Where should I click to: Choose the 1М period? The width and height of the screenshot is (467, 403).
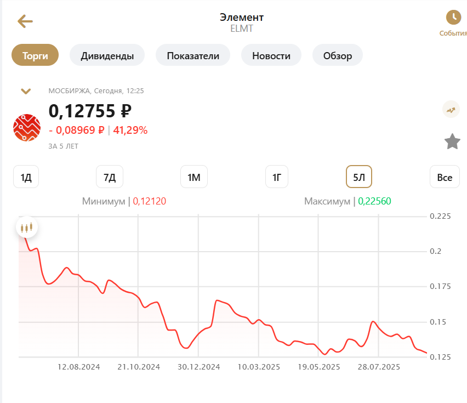[x=194, y=177]
